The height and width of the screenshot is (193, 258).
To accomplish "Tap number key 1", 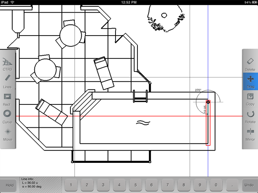I will pyautogui.click(x=71, y=185).
